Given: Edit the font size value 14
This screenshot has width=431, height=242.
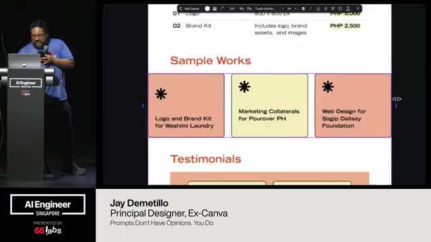Looking at the screenshot, I should pos(289,9).
